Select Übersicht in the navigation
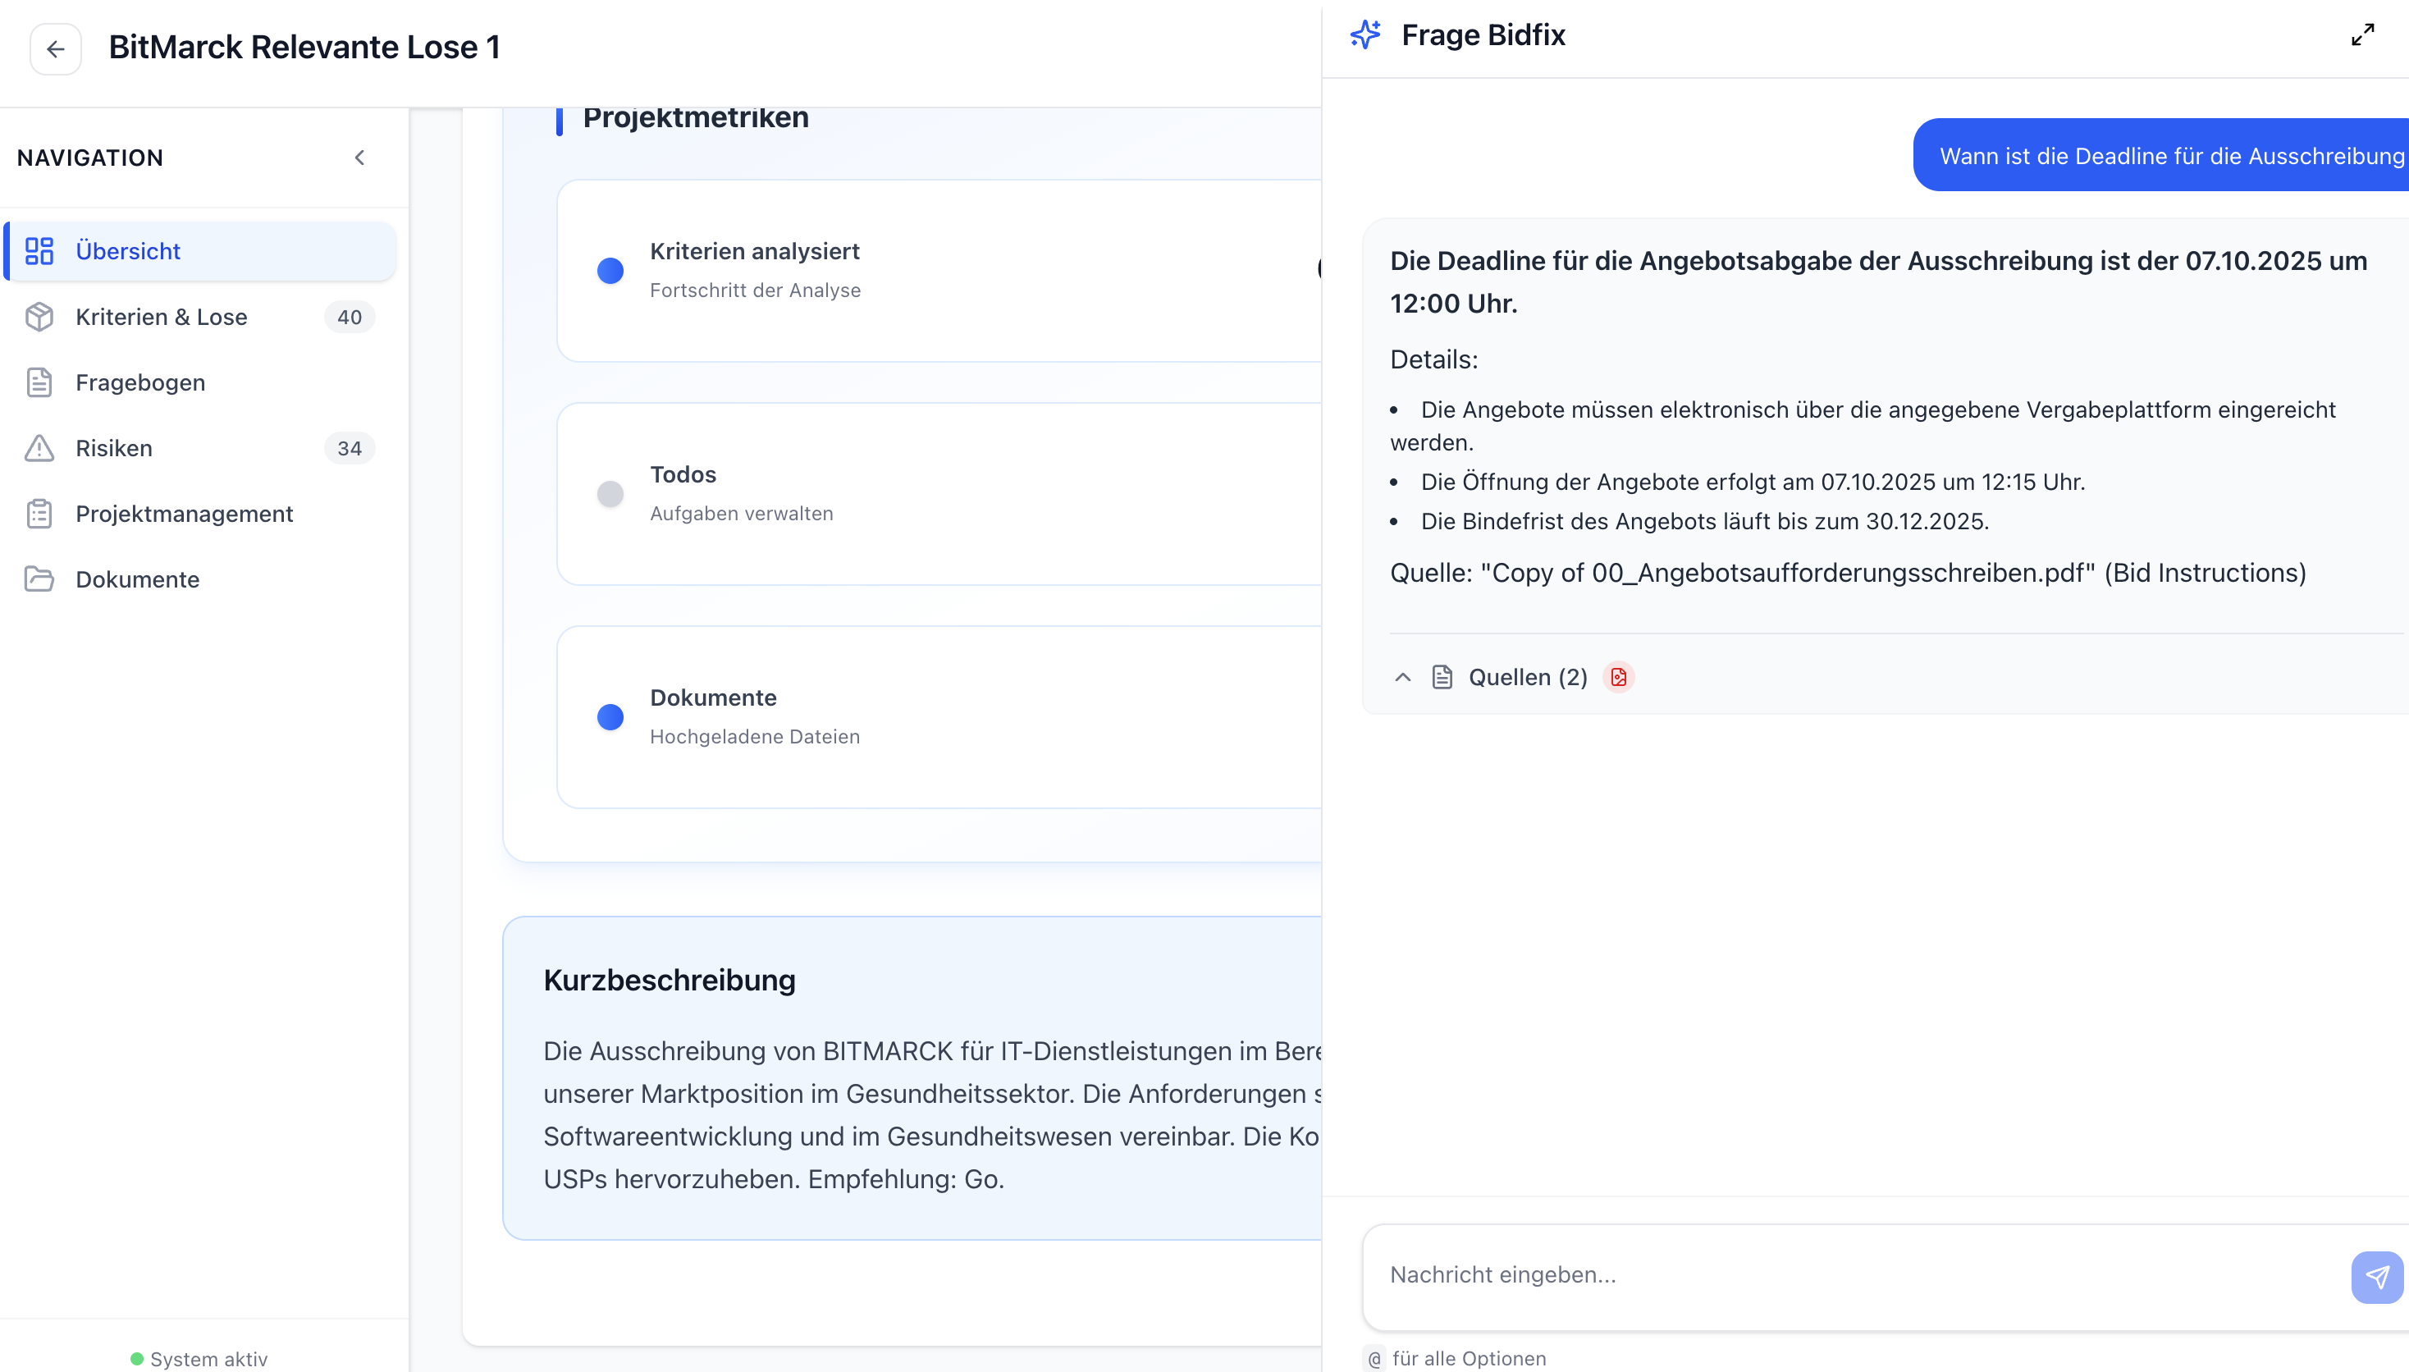The height and width of the screenshot is (1372, 2409). [x=128, y=250]
